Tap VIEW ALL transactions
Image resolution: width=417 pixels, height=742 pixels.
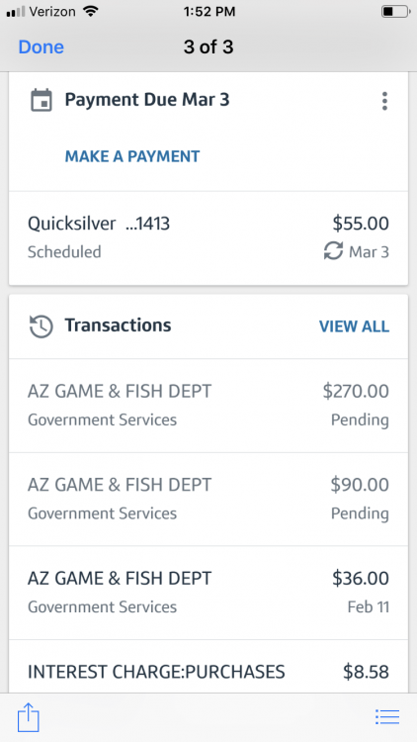coord(354,326)
